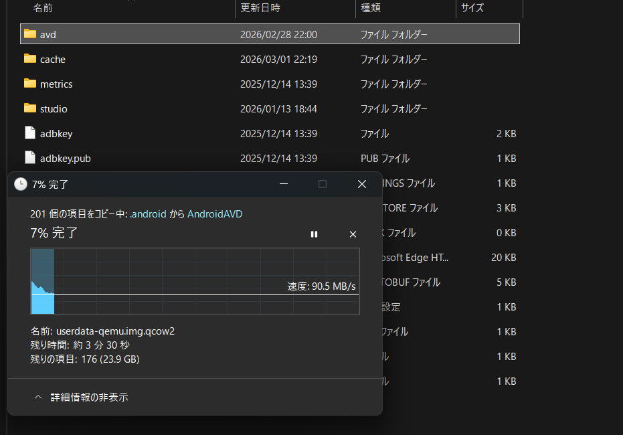Collapse details with 詳細情報の非表示 chevron
The image size is (623, 435).
pyautogui.click(x=38, y=398)
